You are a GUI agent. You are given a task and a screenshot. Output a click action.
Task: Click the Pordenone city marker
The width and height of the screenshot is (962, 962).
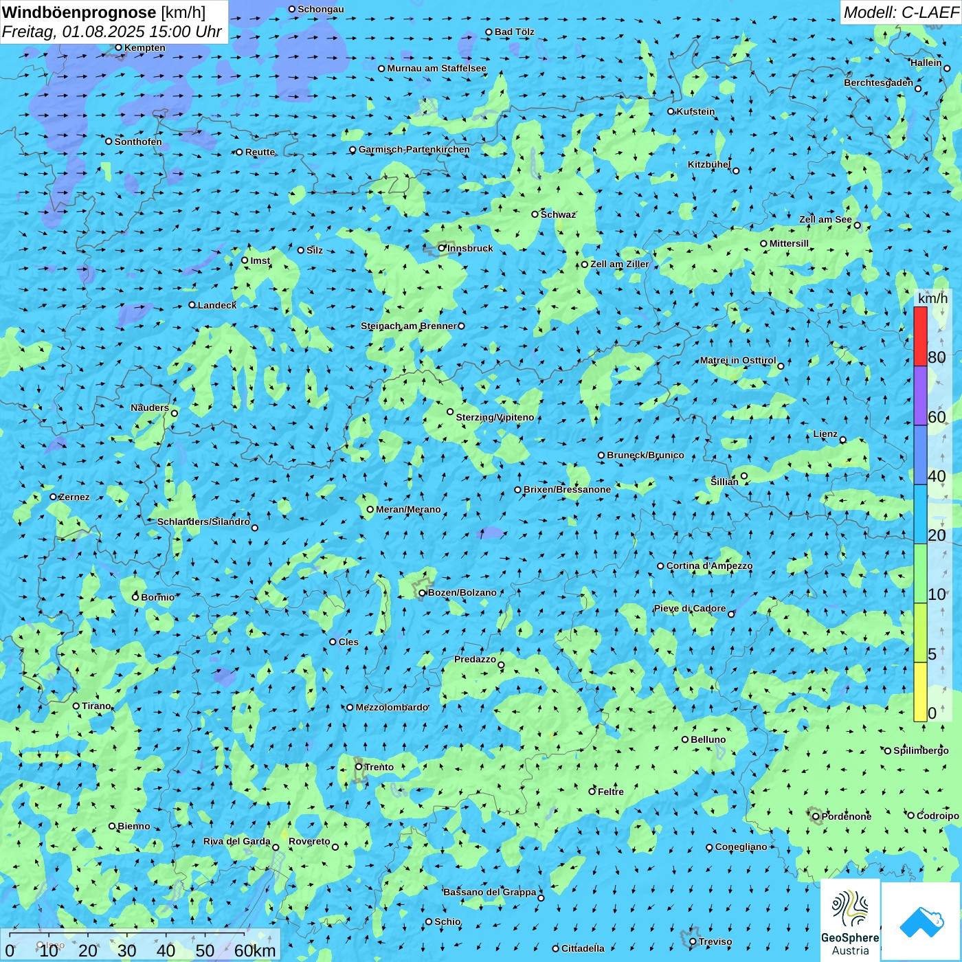816,816
